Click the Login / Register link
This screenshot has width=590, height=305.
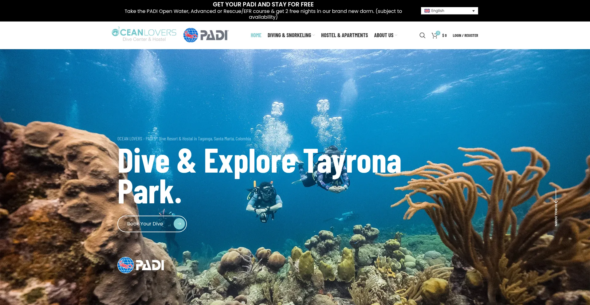[465, 36]
